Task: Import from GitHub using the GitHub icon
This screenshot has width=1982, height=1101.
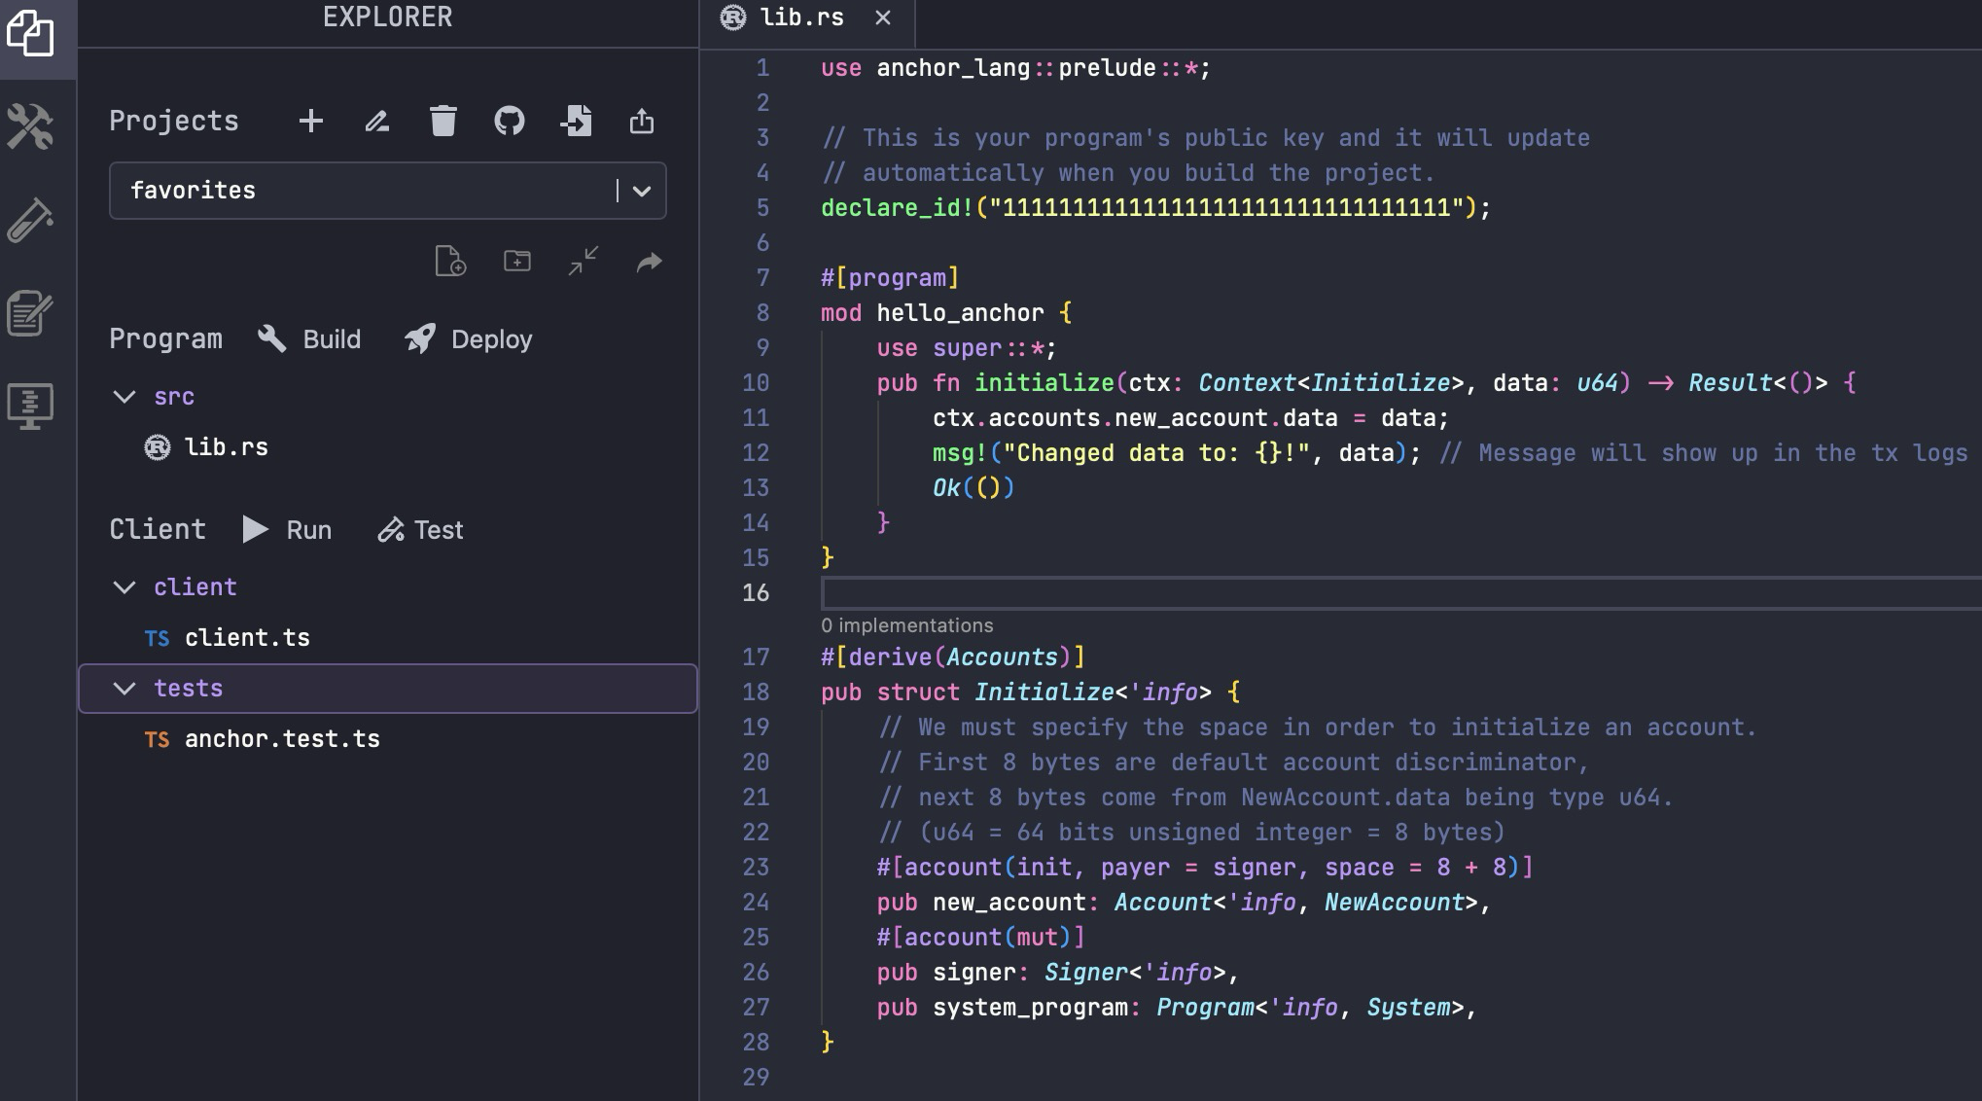Action: [x=510, y=121]
